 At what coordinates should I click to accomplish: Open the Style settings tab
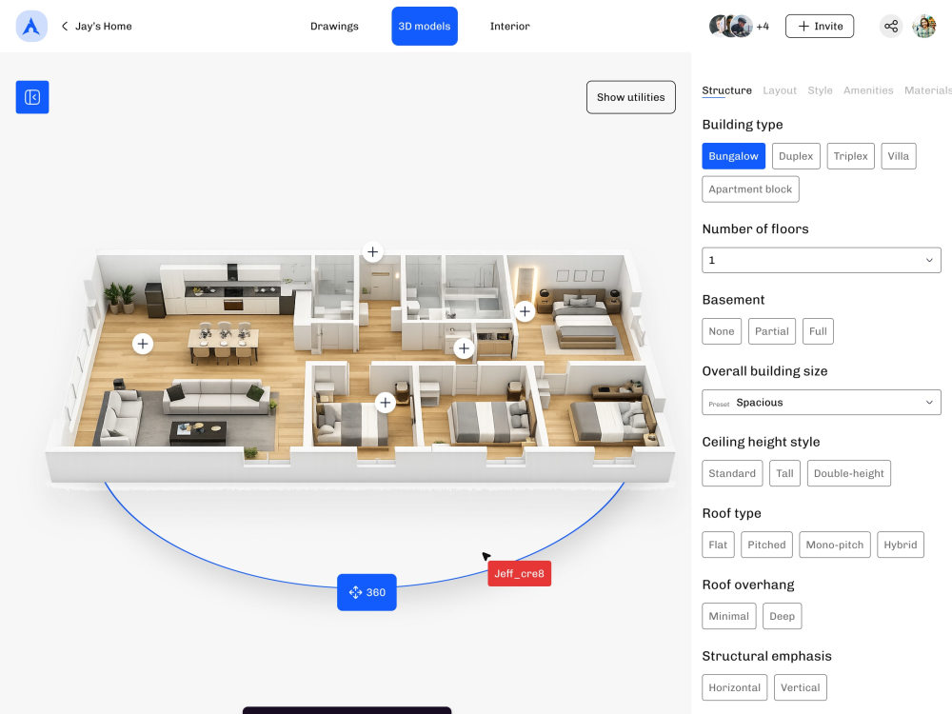(821, 90)
